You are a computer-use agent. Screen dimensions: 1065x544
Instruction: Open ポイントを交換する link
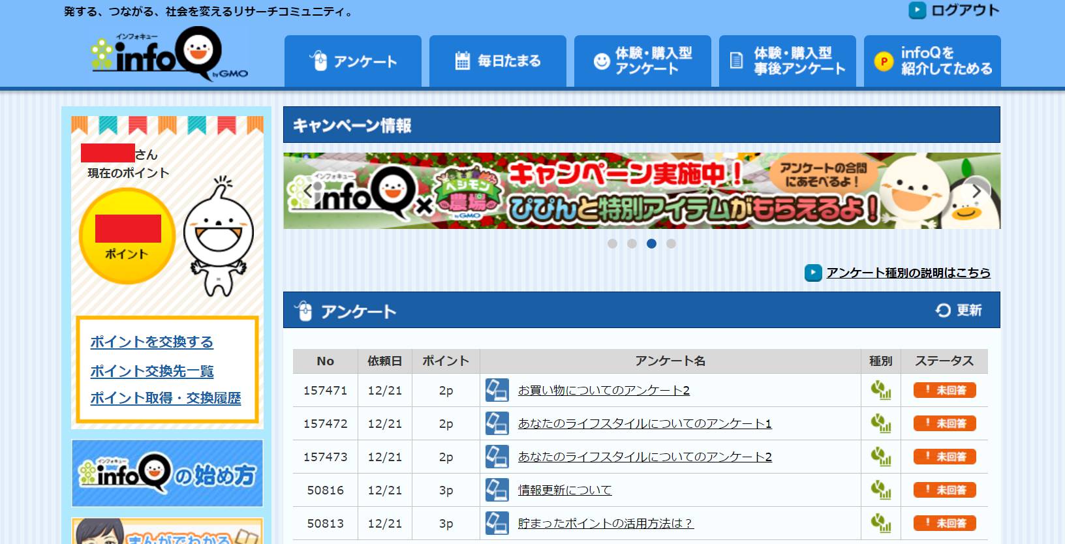[x=152, y=342]
